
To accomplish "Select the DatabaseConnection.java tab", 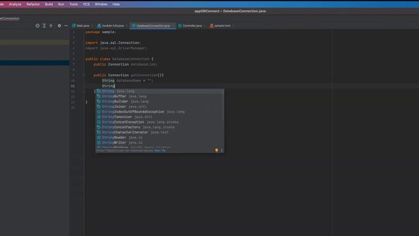I will (153, 26).
